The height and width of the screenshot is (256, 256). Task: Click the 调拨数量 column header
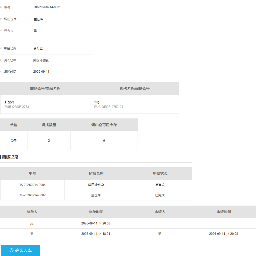(x=49, y=125)
